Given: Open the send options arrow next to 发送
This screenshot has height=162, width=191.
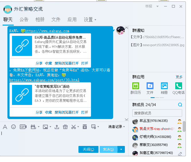Looking at the screenshot, I should 121,149.
